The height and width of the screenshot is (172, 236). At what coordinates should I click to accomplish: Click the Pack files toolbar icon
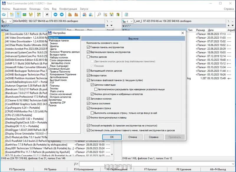[x=70, y=14]
